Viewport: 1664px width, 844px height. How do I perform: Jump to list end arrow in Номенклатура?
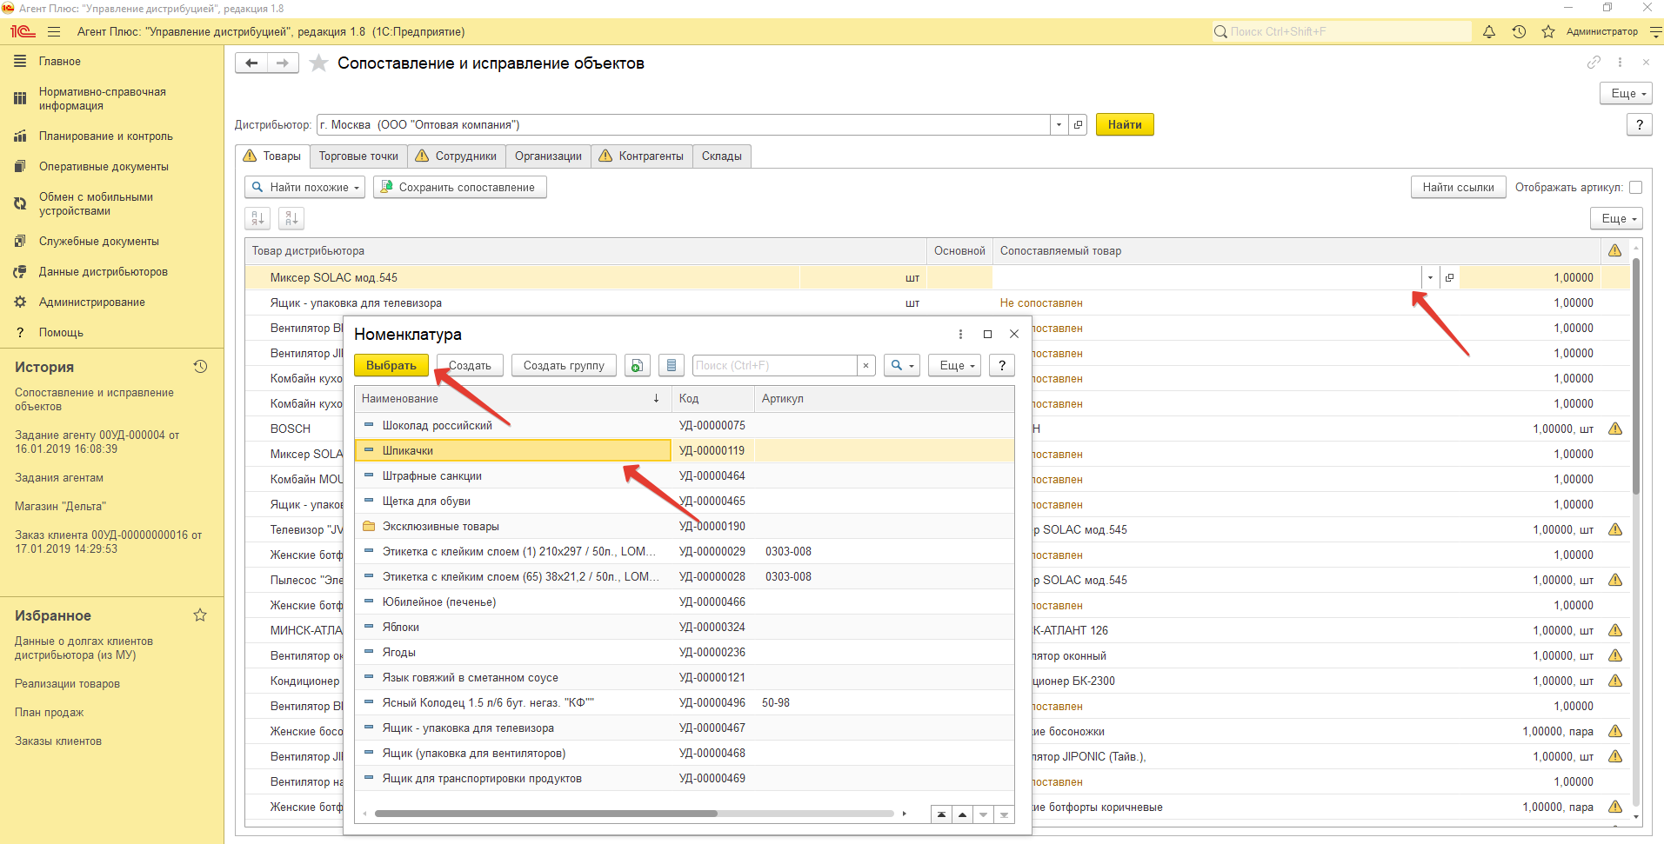coord(1004,814)
